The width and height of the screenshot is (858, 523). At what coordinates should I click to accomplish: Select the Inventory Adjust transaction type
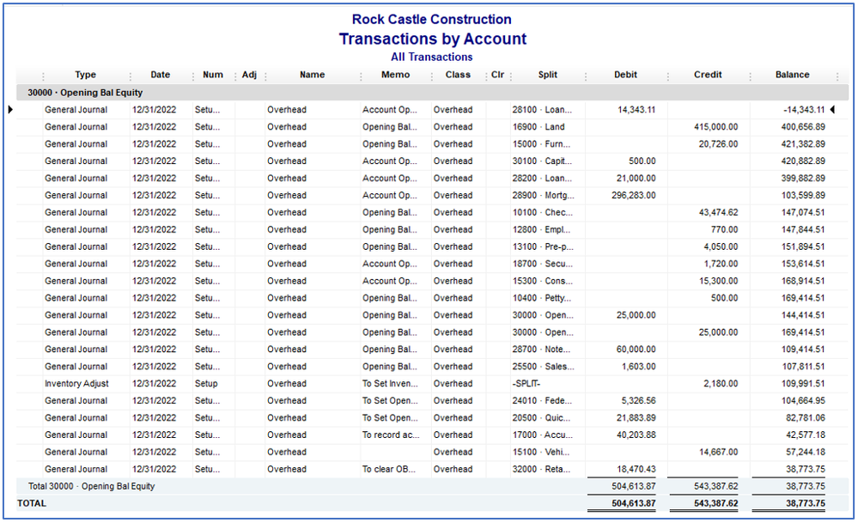(x=76, y=384)
